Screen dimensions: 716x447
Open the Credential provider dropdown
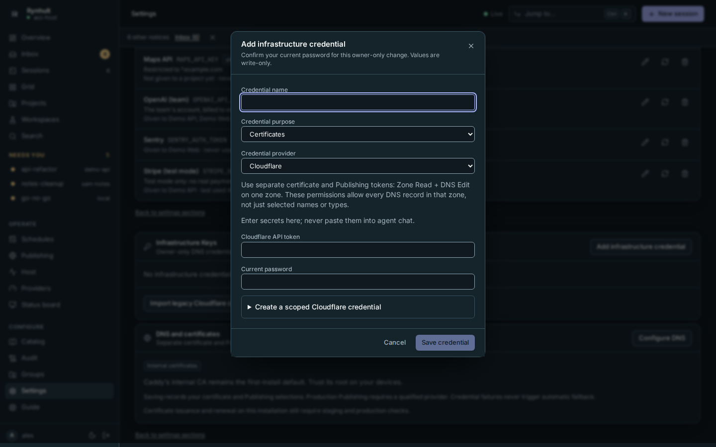[358, 166]
